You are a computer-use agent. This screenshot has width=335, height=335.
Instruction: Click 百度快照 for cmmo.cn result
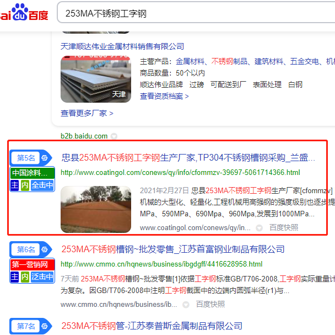(x=210, y=304)
